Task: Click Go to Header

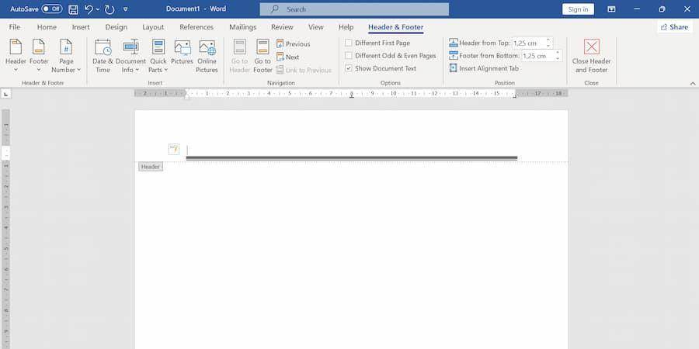Action: click(240, 56)
